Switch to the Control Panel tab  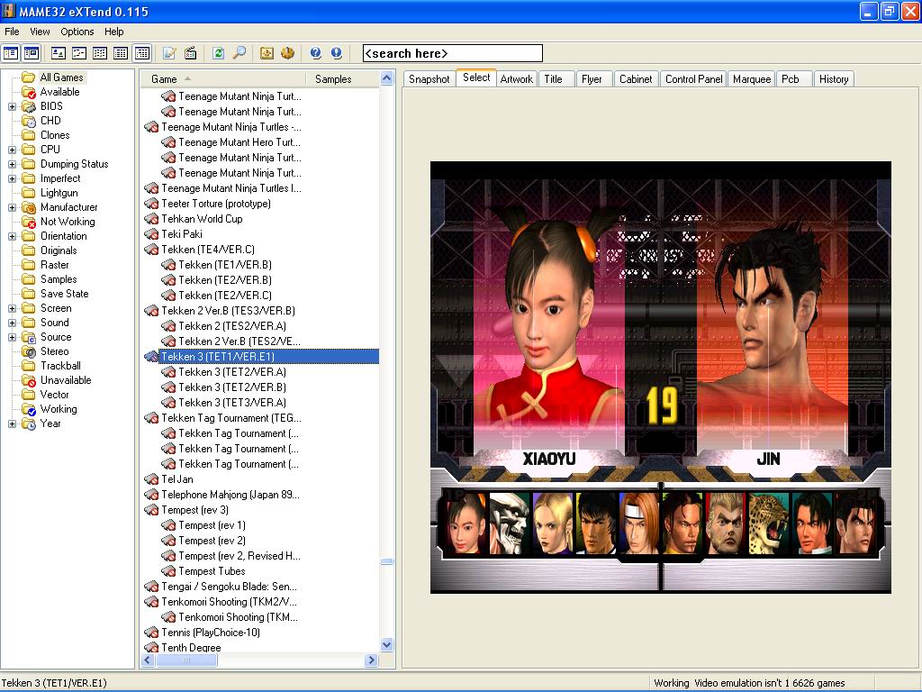coord(694,79)
